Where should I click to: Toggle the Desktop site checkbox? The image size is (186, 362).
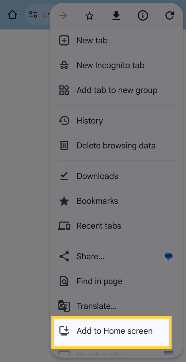pos(168,353)
